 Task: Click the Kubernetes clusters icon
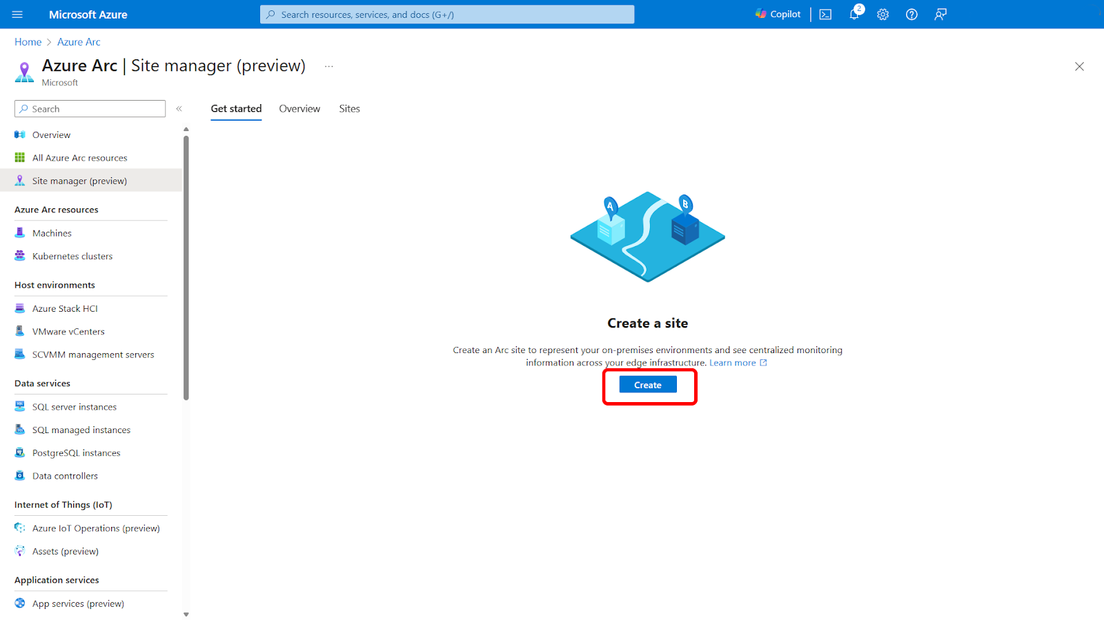click(x=20, y=255)
